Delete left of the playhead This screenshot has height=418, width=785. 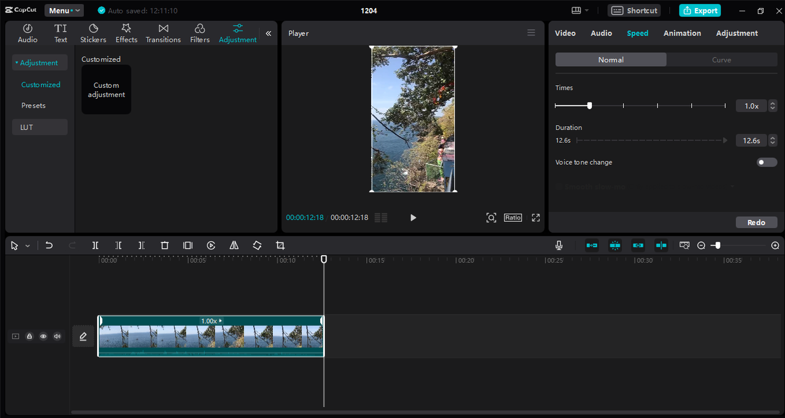coord(118,245)
